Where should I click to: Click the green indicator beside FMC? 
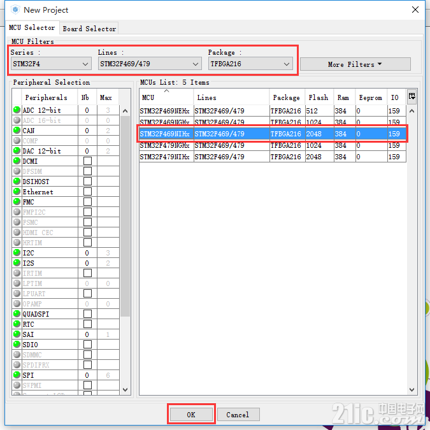[x=17, y=201]
